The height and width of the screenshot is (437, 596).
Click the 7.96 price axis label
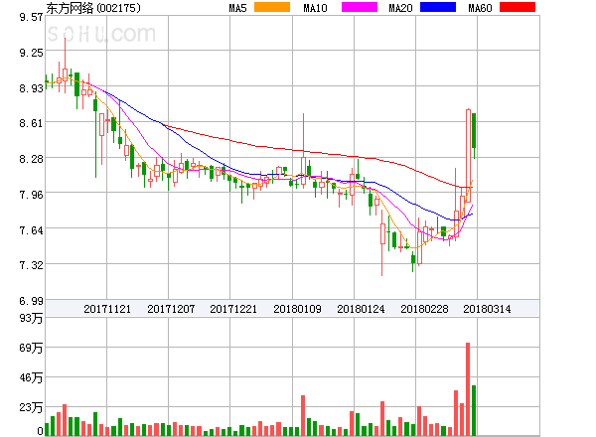click(31, 195)
